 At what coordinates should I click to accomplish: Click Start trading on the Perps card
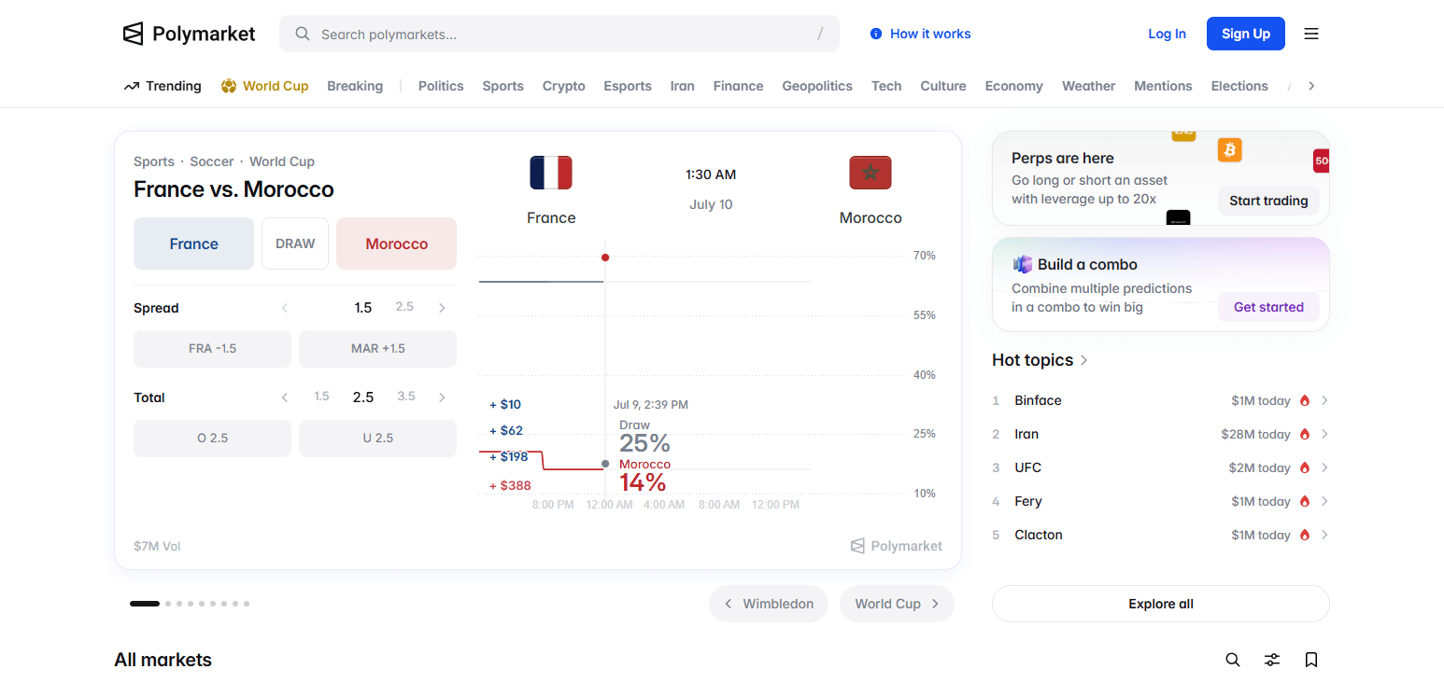[x=1268, y=201]
